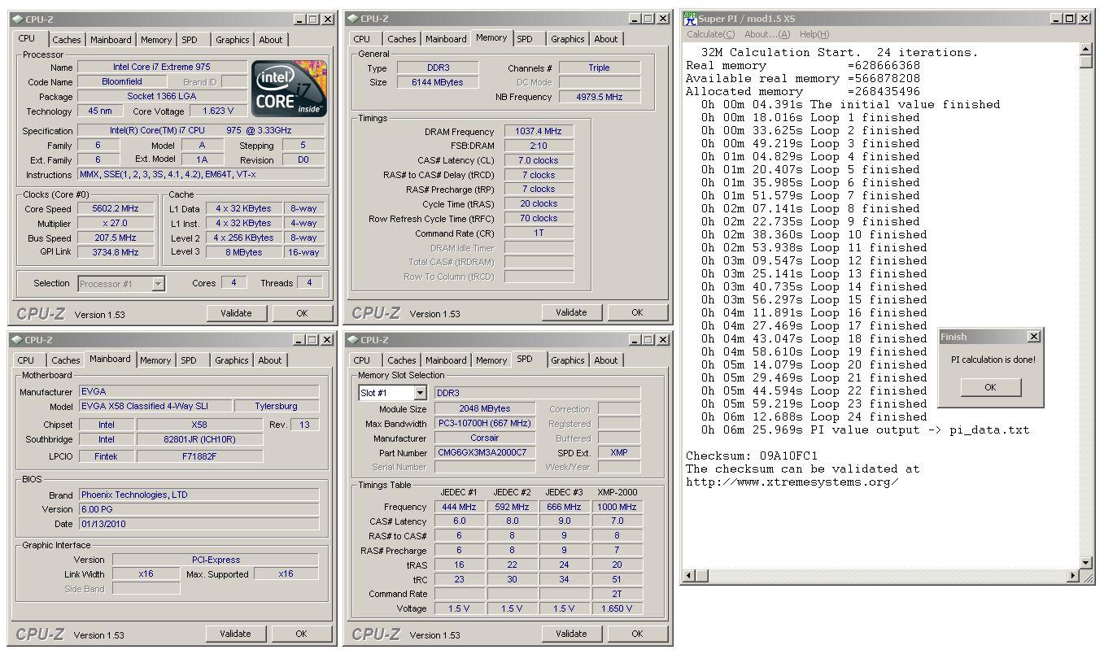Click the Intel Core i7 logo badge

(290, 88)
